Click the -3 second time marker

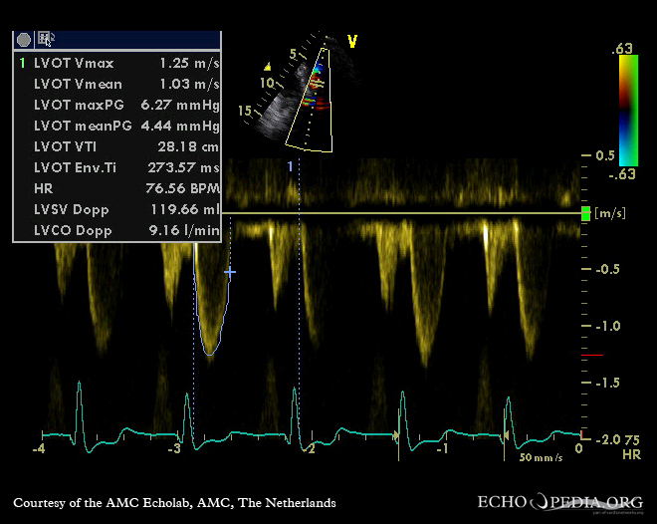point(174,449)
